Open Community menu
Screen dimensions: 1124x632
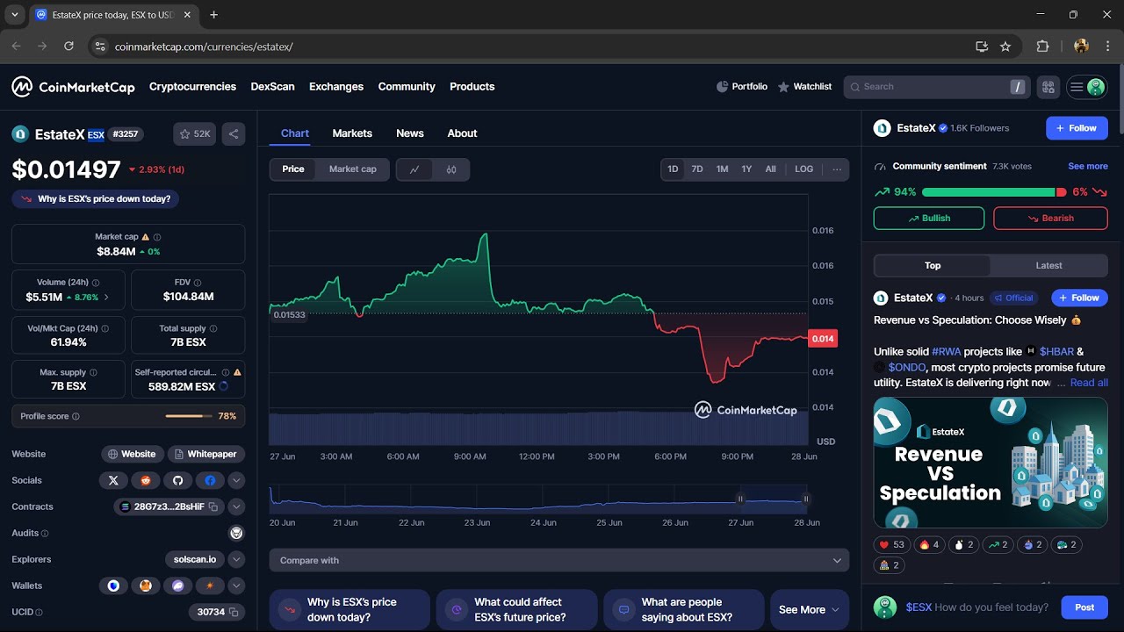407,87
